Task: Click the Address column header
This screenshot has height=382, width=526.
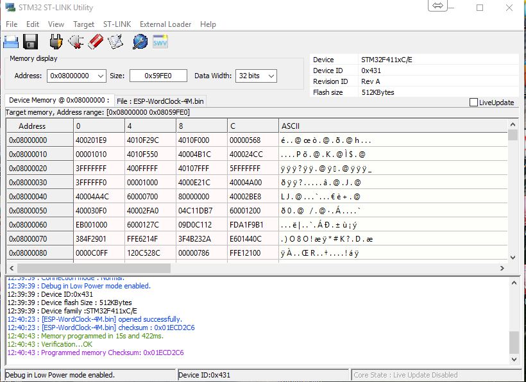Action: coord(40,126)
